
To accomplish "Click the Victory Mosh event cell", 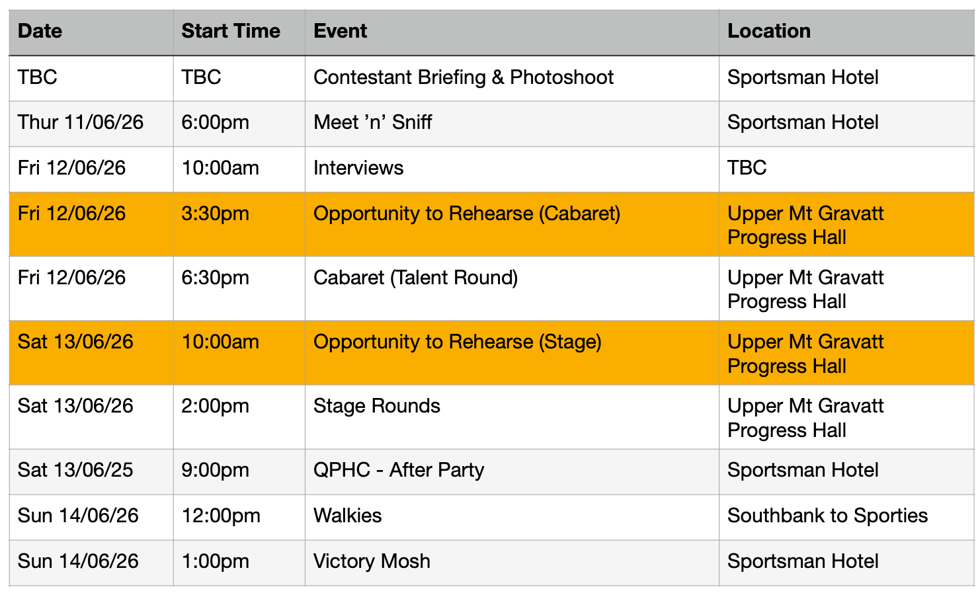I will 512,563.
